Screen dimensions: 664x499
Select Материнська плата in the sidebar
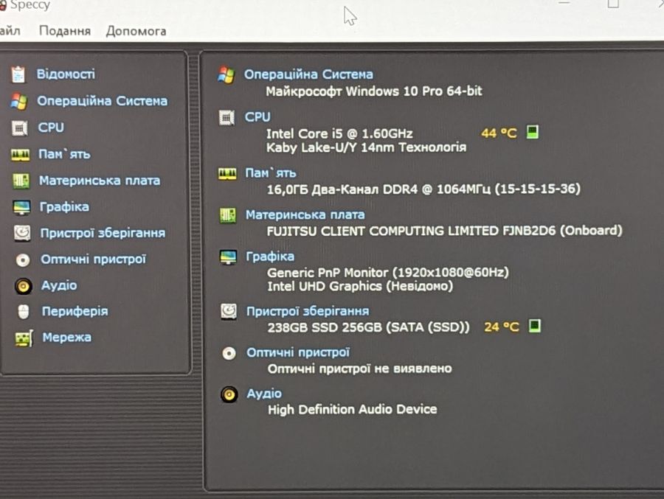click(100, 181)
